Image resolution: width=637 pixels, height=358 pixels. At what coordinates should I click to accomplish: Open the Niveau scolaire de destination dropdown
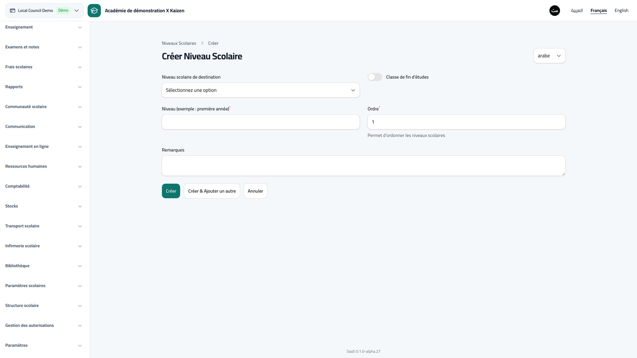pyautogui.click(x=261, y=90)
